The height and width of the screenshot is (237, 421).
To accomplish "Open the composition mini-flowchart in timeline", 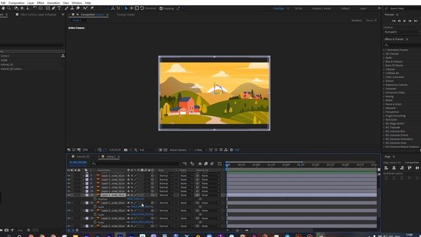I will [184, 164].
